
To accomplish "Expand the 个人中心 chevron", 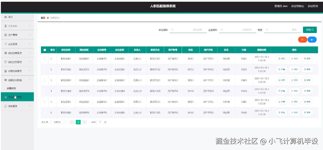I will (30, 26).
